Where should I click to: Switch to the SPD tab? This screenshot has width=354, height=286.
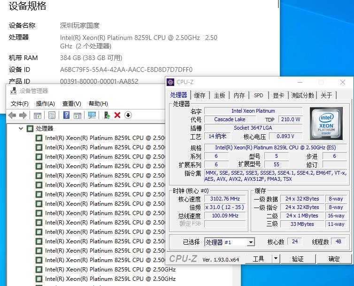259,95
